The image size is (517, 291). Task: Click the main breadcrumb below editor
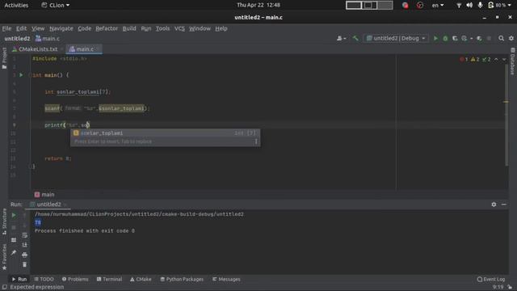coord(44,195)
